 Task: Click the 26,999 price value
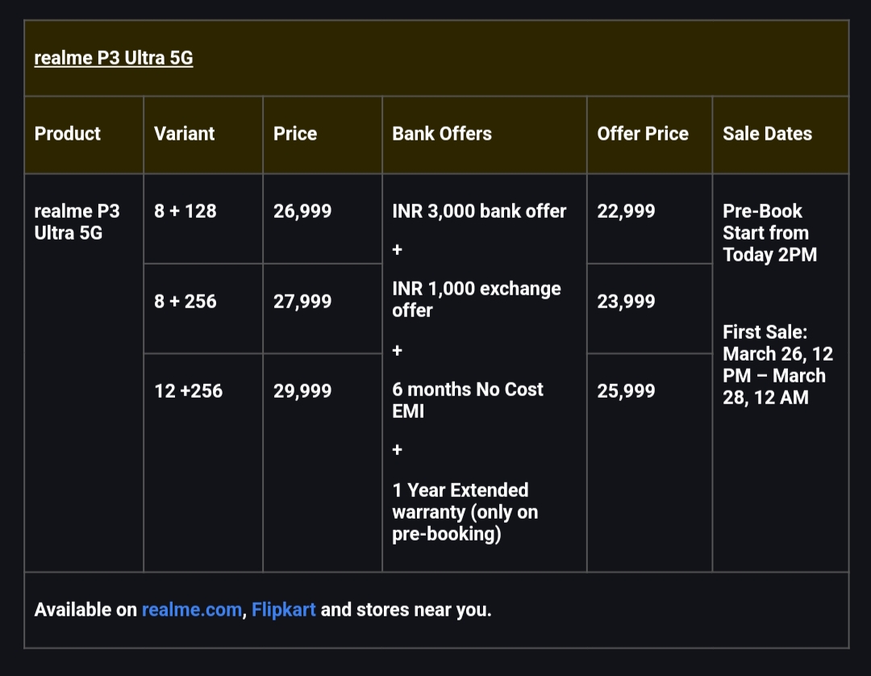[x=302, y=211]
